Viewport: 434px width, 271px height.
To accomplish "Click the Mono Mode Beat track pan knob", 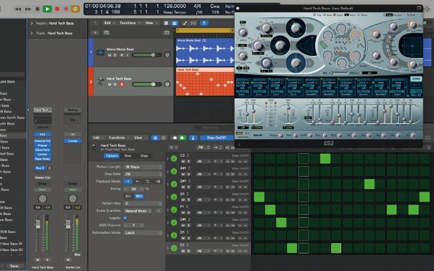I will point(167,55).
